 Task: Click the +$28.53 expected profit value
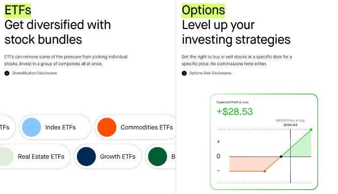tap(234, 112)
